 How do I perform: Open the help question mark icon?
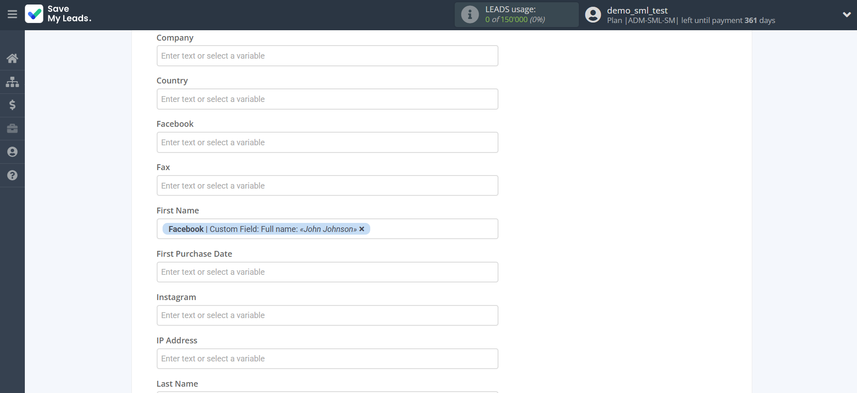pyautogui.click(x=12, y=176)
